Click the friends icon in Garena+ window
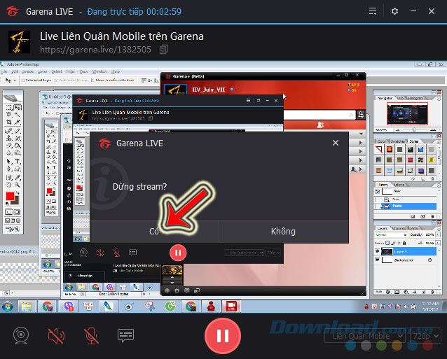 pyautogui.click(x=320, y=125)
